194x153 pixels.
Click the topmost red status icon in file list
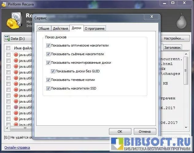[x=16, y=55]
